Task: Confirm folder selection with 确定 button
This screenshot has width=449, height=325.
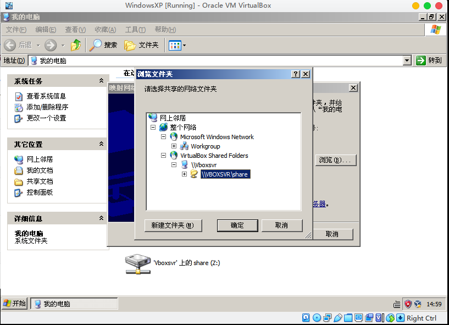Action: tap(237, 225)
